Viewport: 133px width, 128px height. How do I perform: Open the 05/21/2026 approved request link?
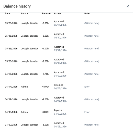click(x=60, y=25)
